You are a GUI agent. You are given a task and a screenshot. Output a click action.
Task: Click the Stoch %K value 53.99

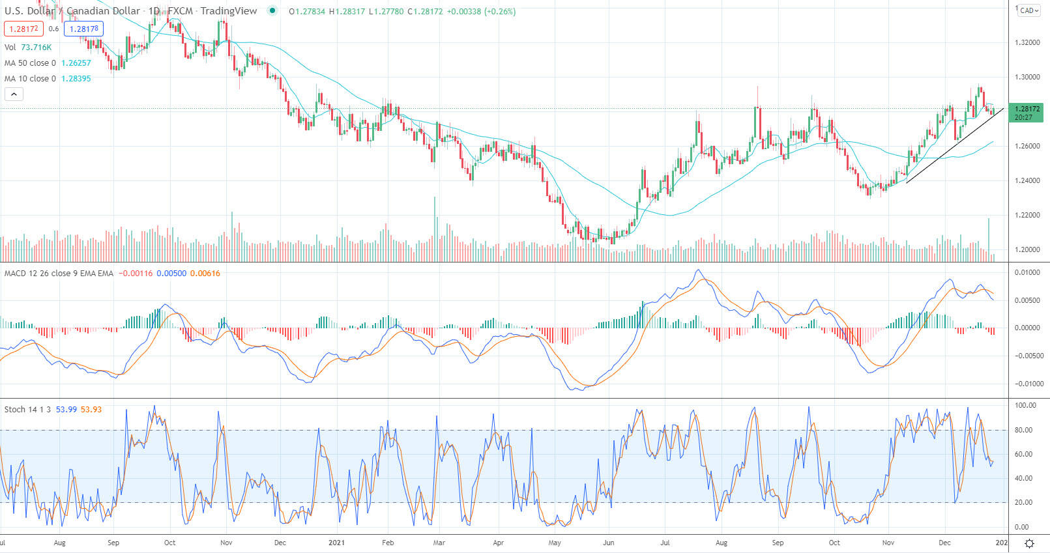pos(66,410)
